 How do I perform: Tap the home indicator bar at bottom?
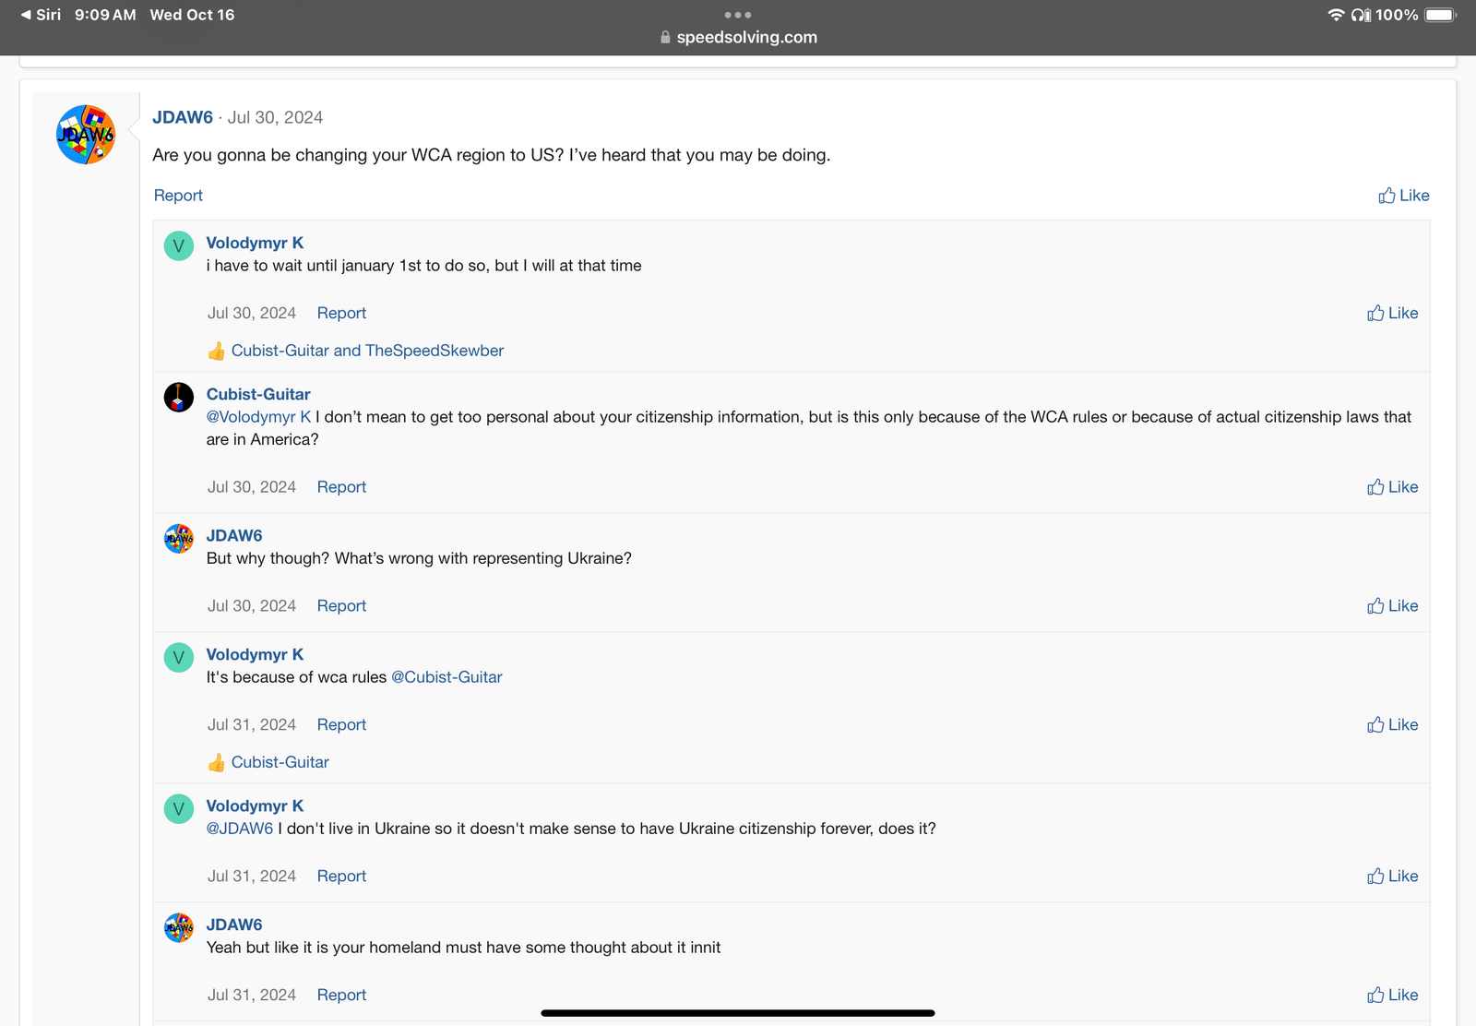tap(738, 1013)
